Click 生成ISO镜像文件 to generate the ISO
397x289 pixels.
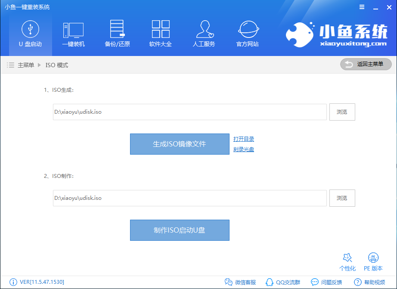click(180, 144)
